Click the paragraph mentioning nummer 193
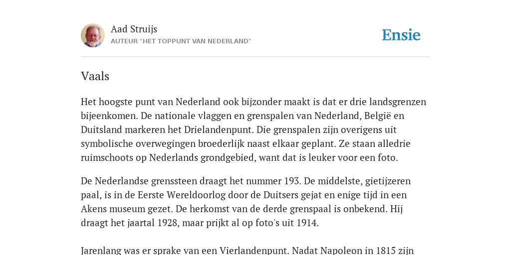The width and height of the screenshot is (511, 255). point(246,202)
